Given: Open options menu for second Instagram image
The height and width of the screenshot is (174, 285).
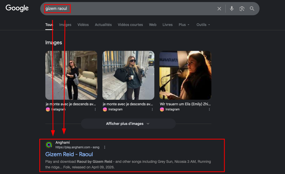Looking at the screenshot, I should pyautogui.click(x=152, y=109).
